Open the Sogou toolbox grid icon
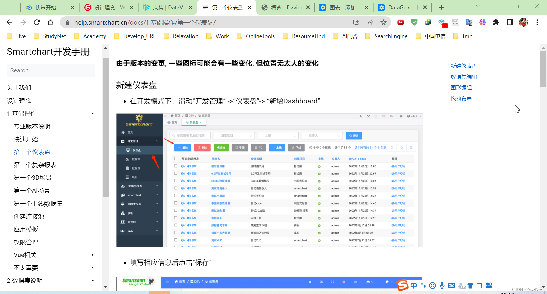The height and width of the screenshot is (294, 547). pos(489,285)
